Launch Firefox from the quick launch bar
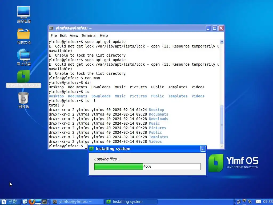Image resolution: width=273 pixels, height=205 pixels. pos(31,202)
